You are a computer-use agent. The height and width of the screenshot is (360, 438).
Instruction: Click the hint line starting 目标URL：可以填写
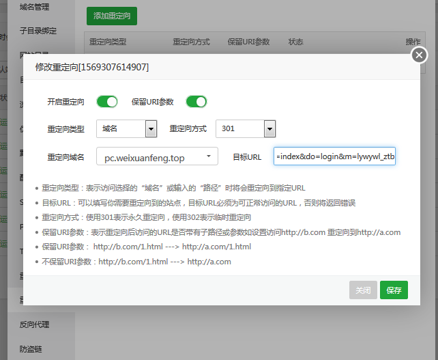[x=199, y=203]
